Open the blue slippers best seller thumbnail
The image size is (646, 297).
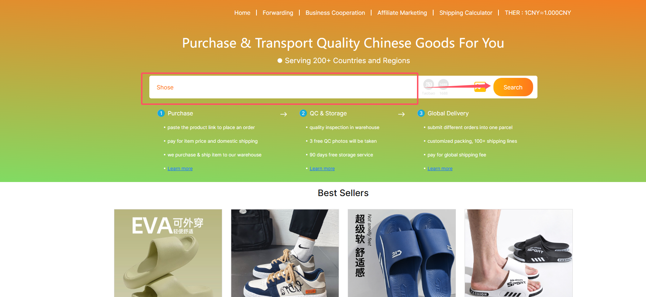click(x=401, y=253)
